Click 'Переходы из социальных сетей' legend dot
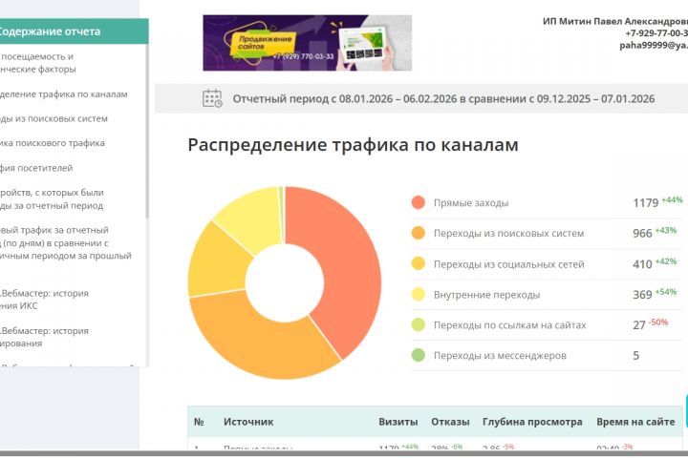The image size is (688, 458). click(x=419, y=264)
